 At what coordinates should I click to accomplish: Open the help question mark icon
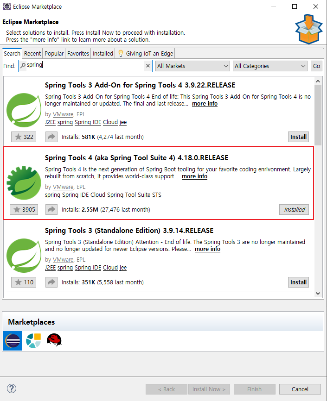click(x=12, y=388)
